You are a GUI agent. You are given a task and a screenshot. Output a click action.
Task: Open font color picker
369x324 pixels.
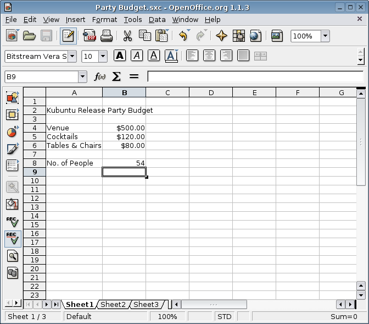tap(171, 56)
